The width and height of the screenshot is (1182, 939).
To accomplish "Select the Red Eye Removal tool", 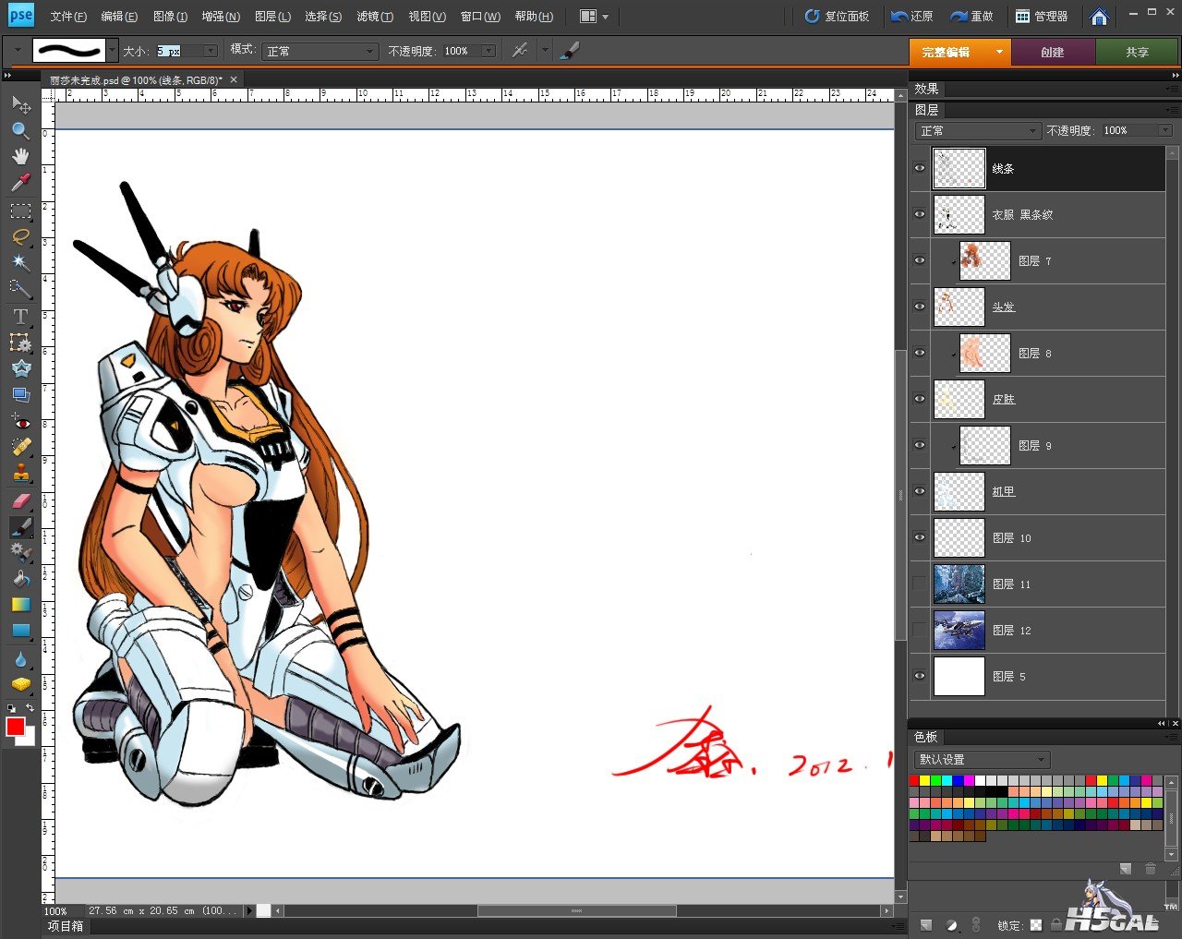I will (x=20, y=422).
